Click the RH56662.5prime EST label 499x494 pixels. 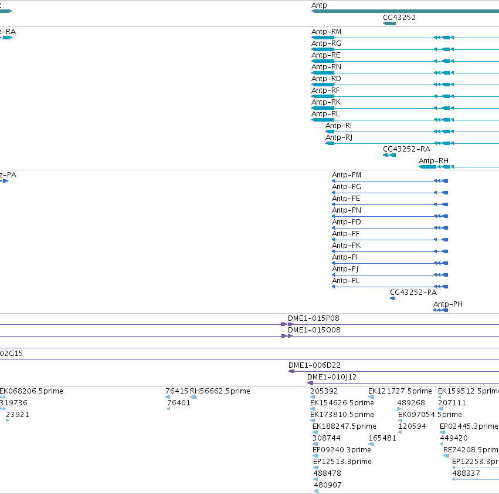click(x=220, y=391)
